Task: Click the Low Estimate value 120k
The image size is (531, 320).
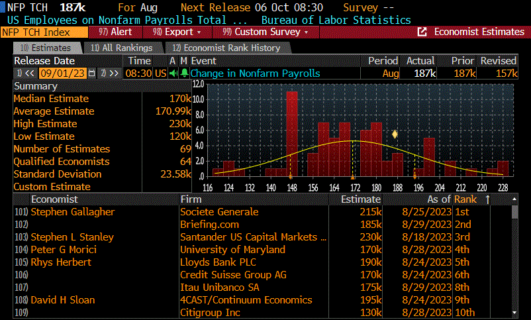Action: [x=180, y=136]
